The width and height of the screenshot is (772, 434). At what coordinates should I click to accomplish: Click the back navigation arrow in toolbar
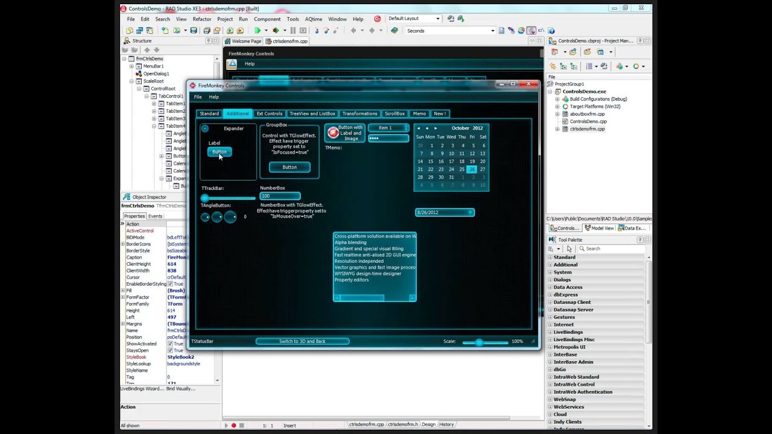coord(353,30)
